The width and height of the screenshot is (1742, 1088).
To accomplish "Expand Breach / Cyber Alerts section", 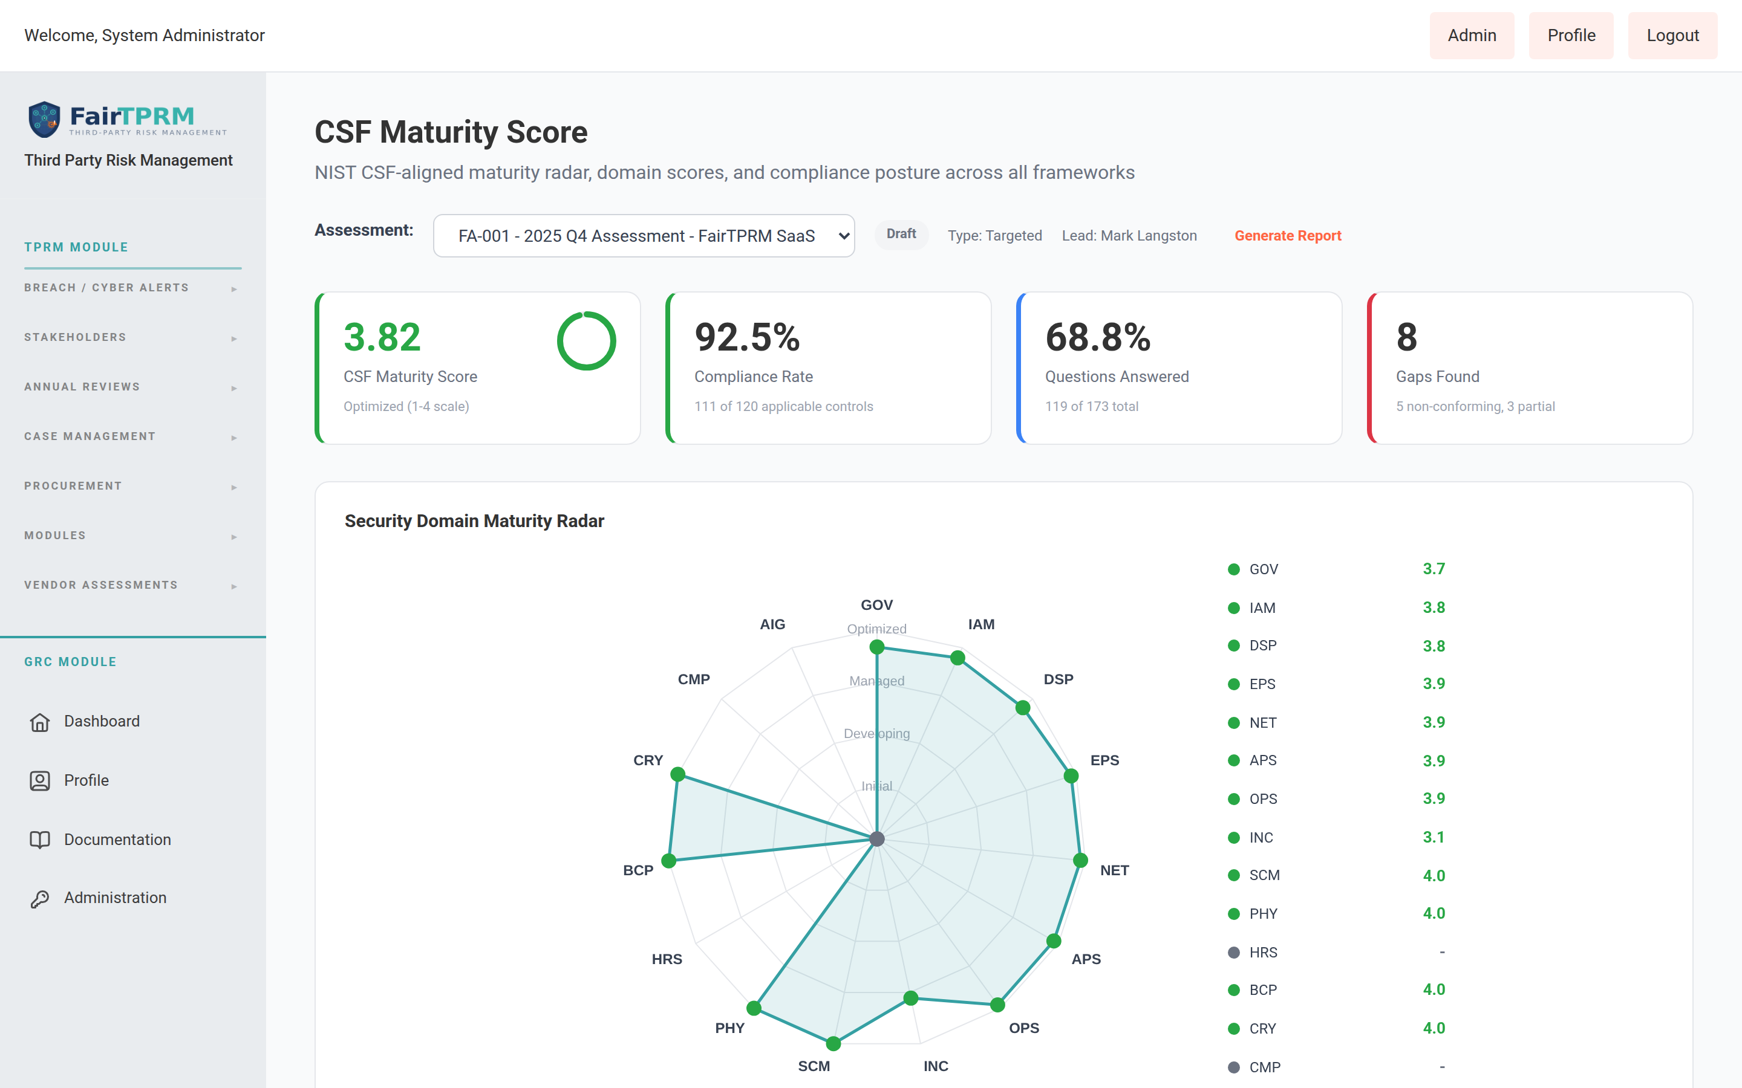I will tap(132, 288).
